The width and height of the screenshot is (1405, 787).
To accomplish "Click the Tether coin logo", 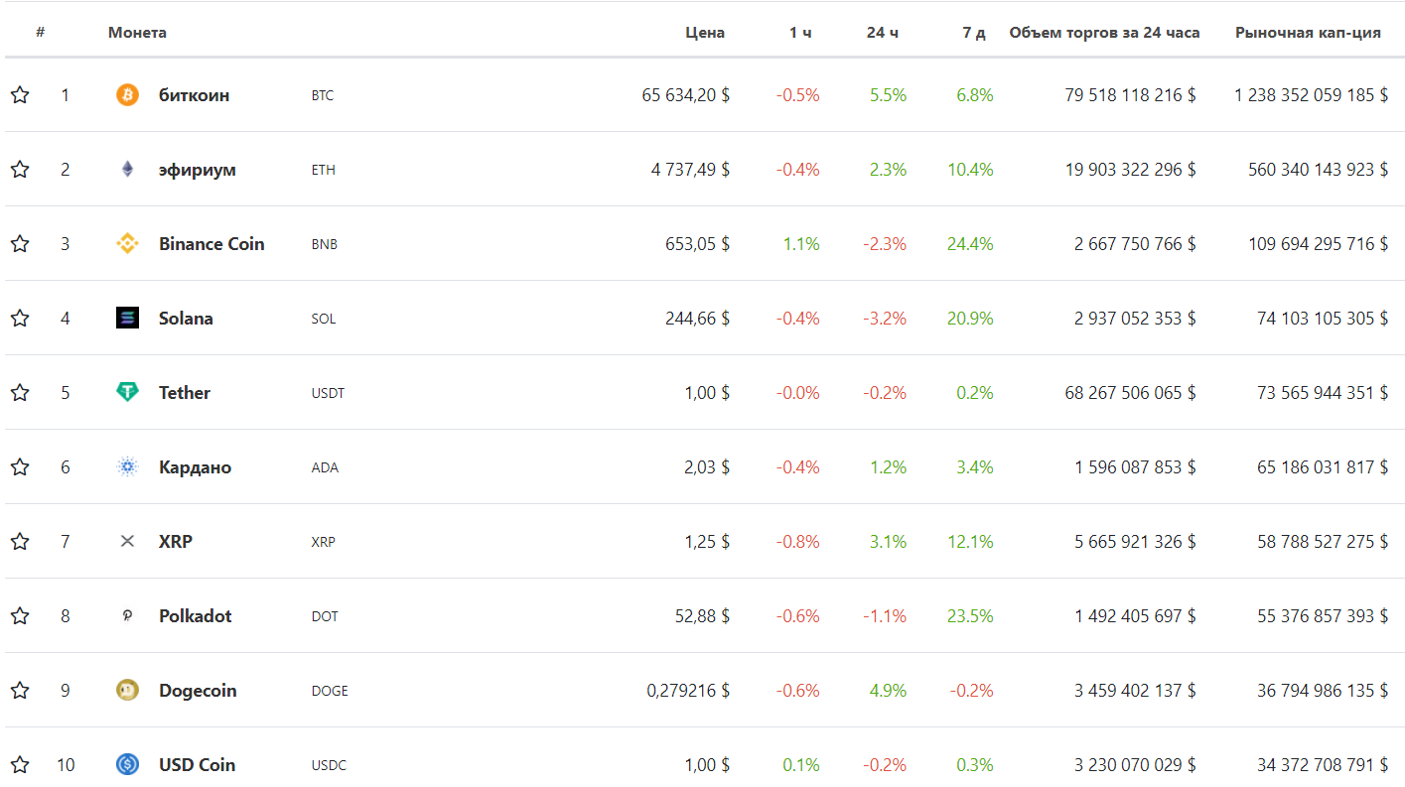I will click(127, 393).
